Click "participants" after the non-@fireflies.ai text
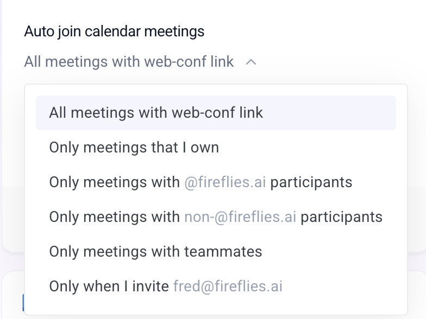The image size is (426, 319). [x=341, y=217]
